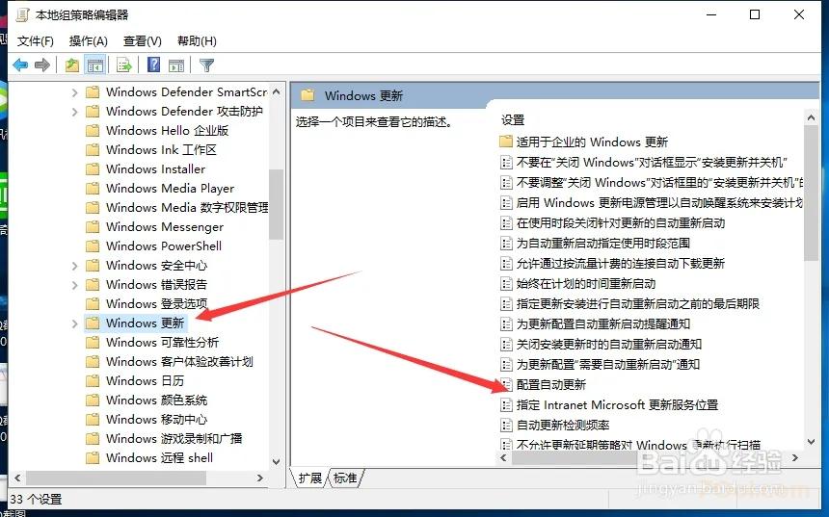Open the 帮助(H) menu
The width and height of the screenshot is (829, 517).
click(197, 41)
